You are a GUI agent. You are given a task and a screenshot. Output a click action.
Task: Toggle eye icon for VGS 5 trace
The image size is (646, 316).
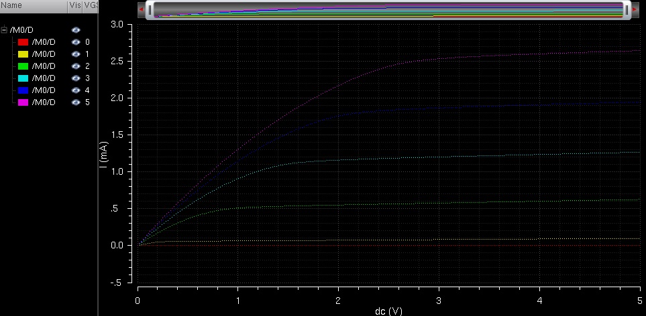point(76,102)
